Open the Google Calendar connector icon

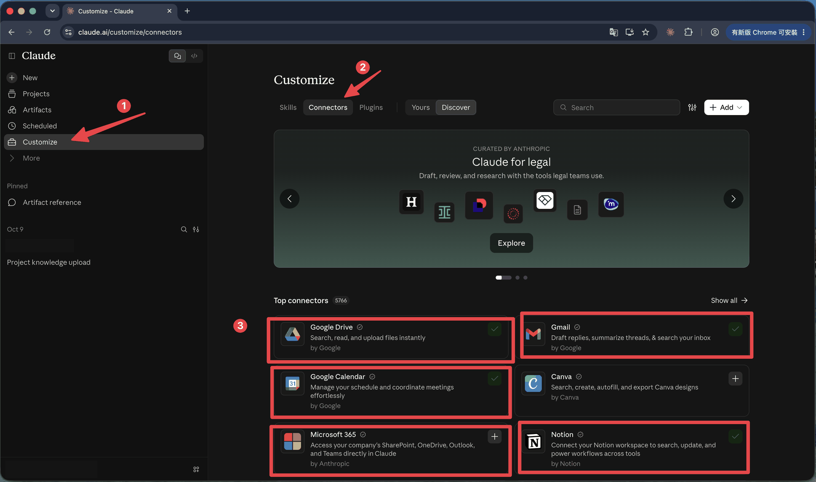292,384
